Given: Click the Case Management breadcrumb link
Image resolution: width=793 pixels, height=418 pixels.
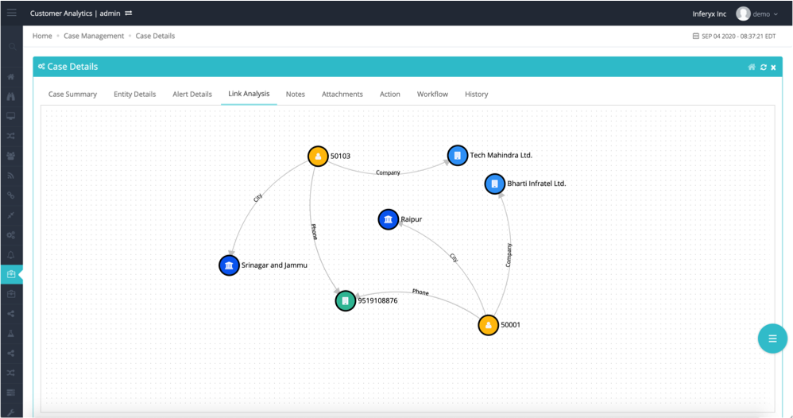Looking at the screenshot, I should [x=94, y=36].
